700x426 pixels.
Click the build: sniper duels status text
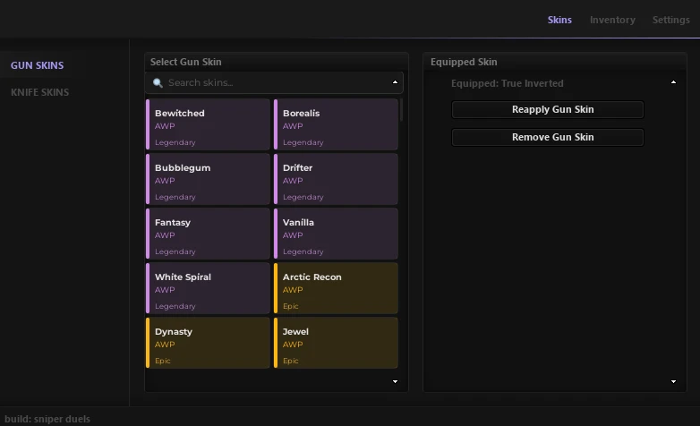(x=47, y=419)
